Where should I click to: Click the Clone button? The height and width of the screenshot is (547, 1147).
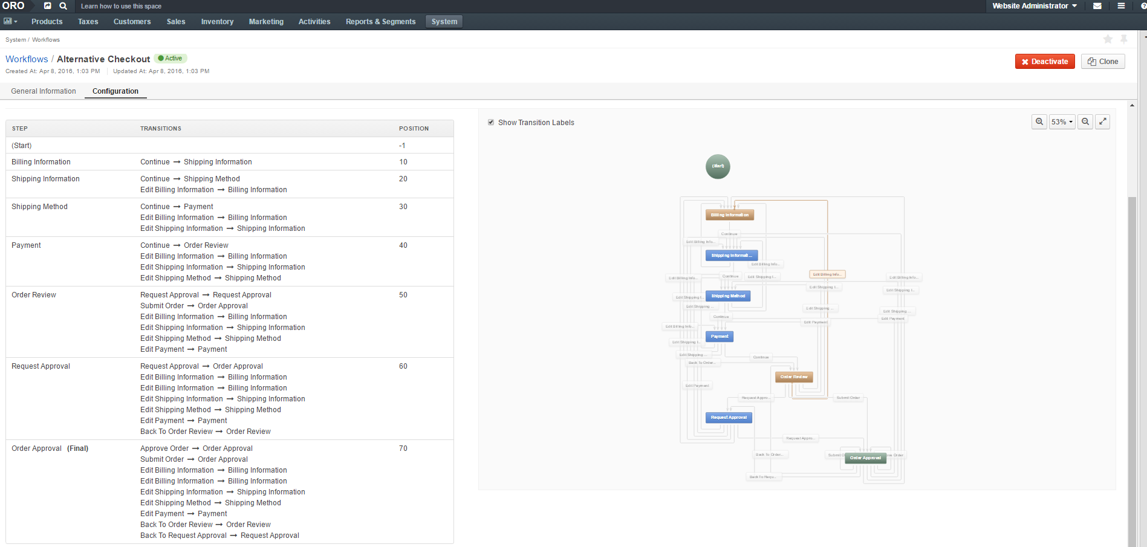(1103, 62)
